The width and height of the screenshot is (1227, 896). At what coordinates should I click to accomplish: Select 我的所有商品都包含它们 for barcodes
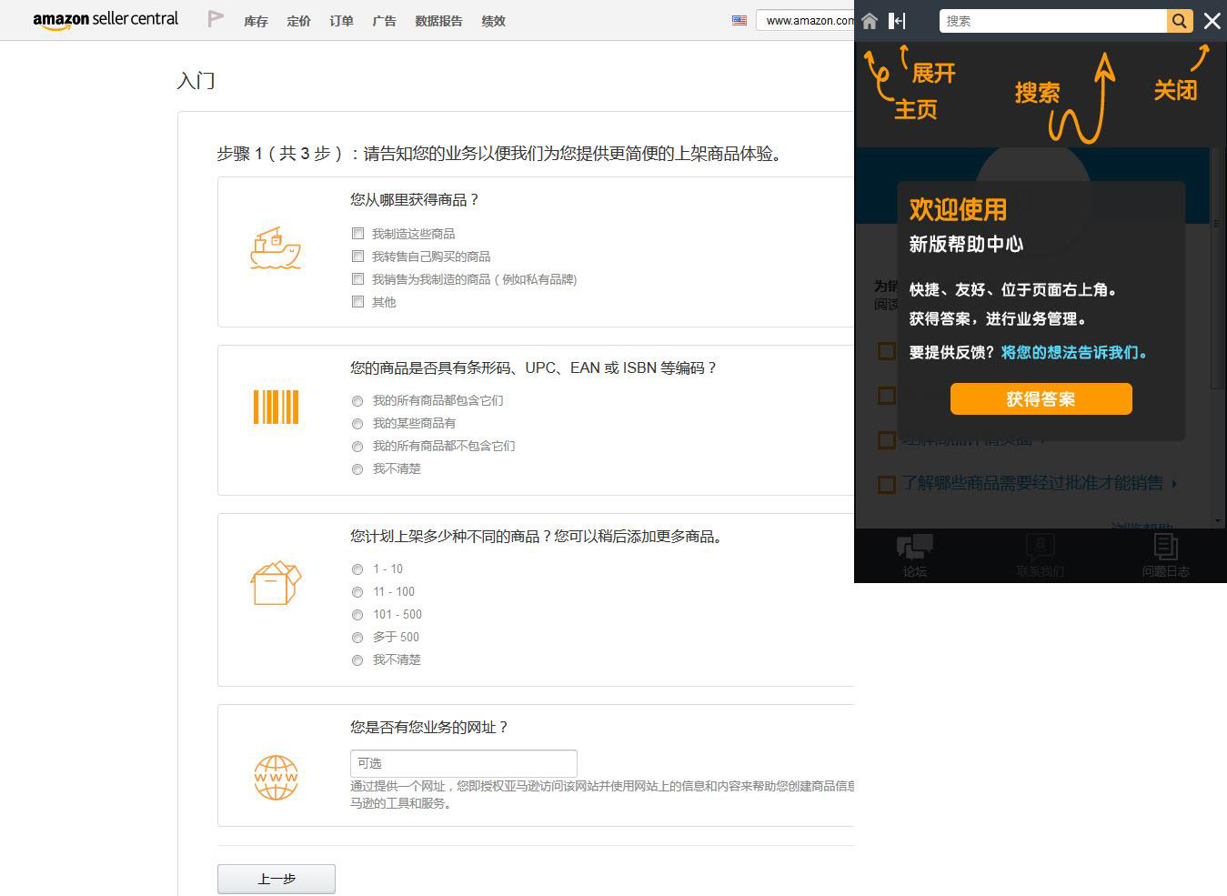pyautogui.click(x=357, y=400)
